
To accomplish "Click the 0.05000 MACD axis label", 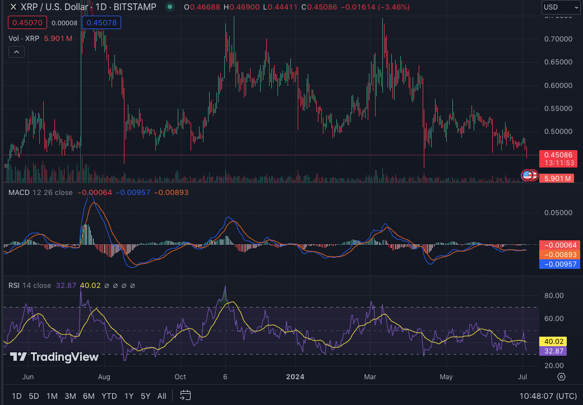I will pos(558,213).
